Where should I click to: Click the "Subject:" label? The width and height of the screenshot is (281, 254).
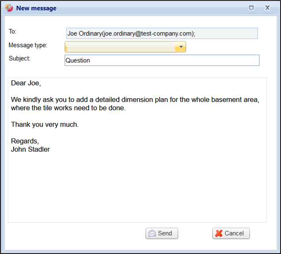[x=19, y=59]
